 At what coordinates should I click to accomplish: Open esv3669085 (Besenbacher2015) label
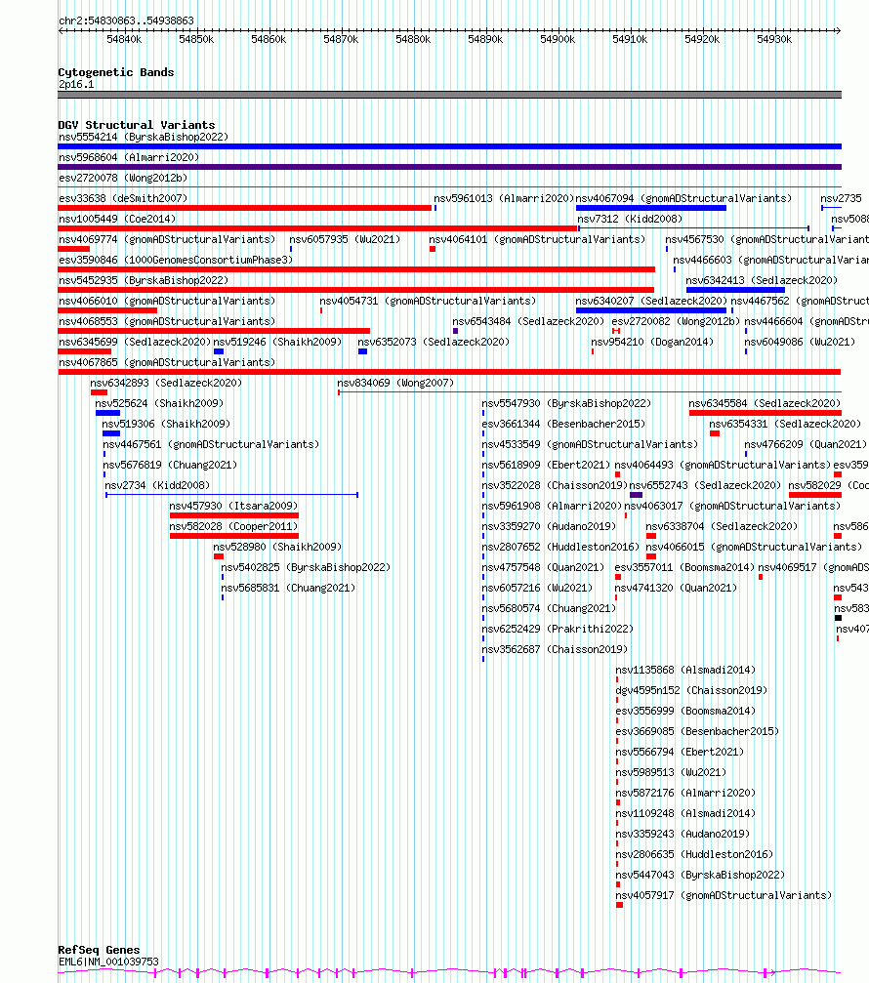pos(698,731)
